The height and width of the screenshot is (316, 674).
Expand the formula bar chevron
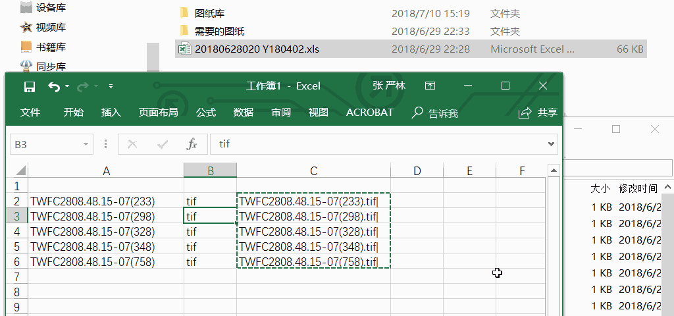552,144
